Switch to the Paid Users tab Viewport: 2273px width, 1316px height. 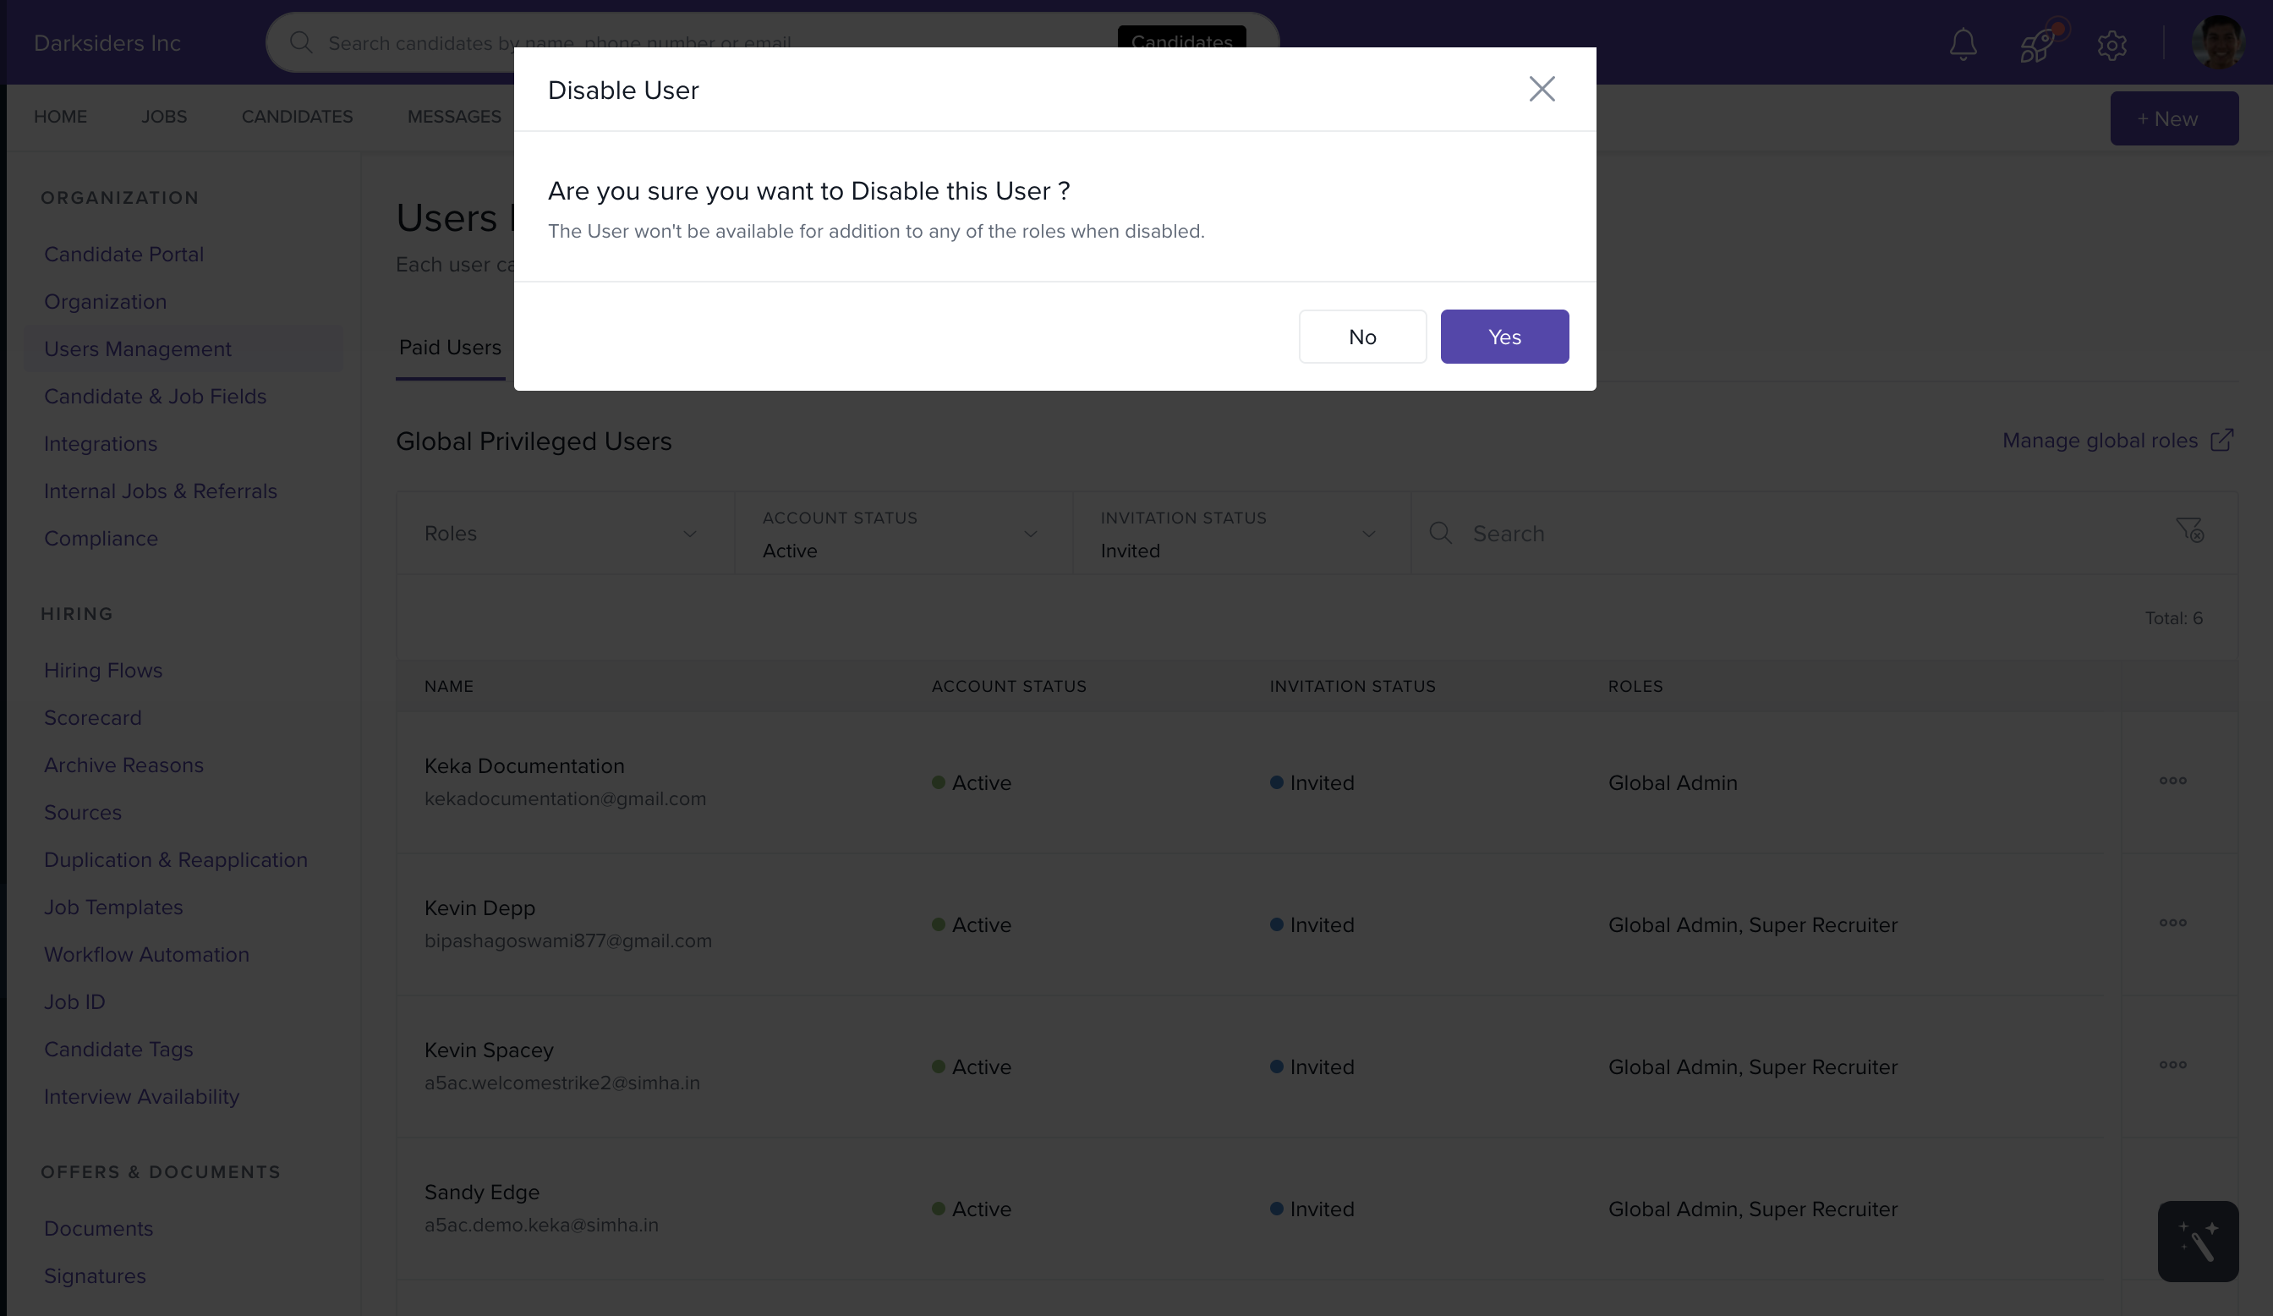(449, 348)
